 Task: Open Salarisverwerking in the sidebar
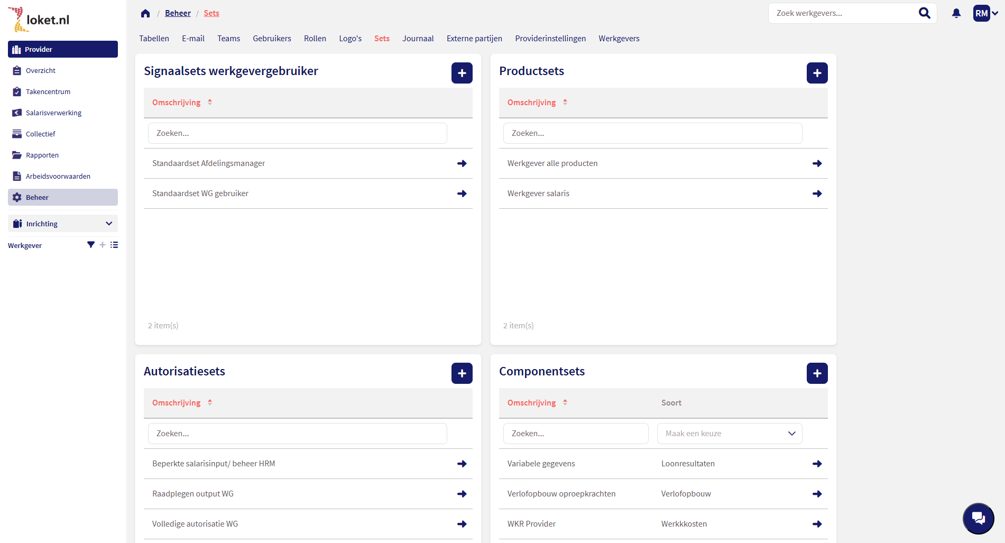(53, 113)
